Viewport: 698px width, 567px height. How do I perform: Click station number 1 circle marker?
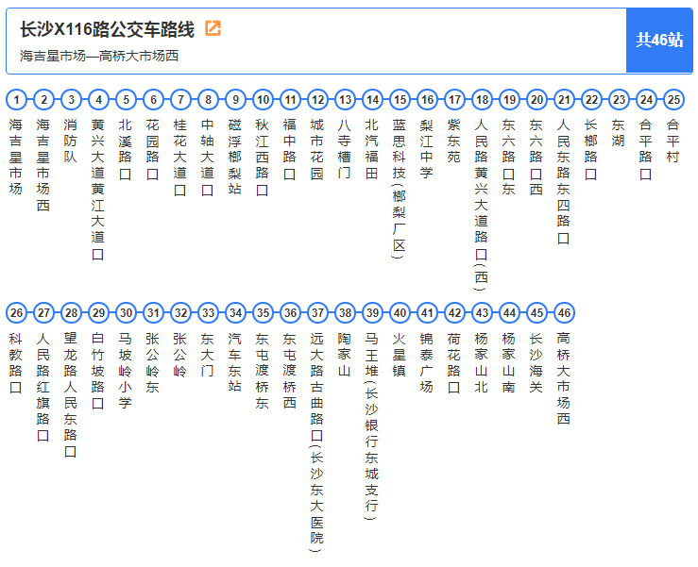pos(16,99)
